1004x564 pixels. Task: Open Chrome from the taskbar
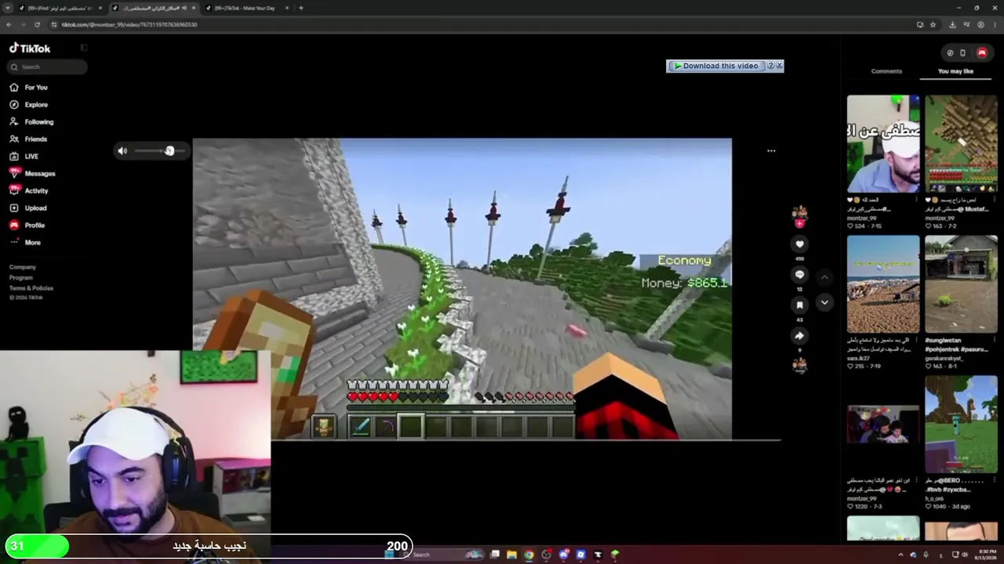(529, 555)
